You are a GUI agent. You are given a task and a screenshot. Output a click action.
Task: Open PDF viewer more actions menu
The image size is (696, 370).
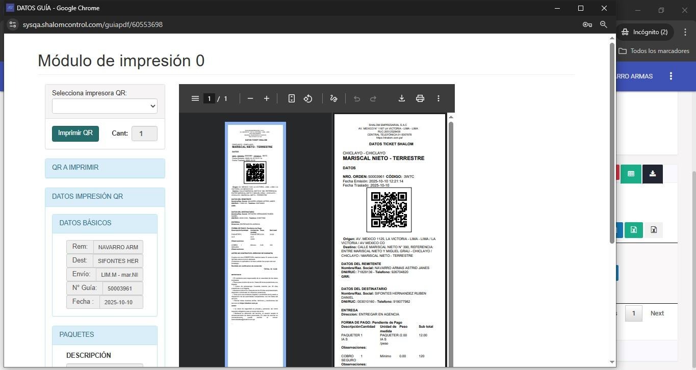pyautogui.click(x=438, y=98)
